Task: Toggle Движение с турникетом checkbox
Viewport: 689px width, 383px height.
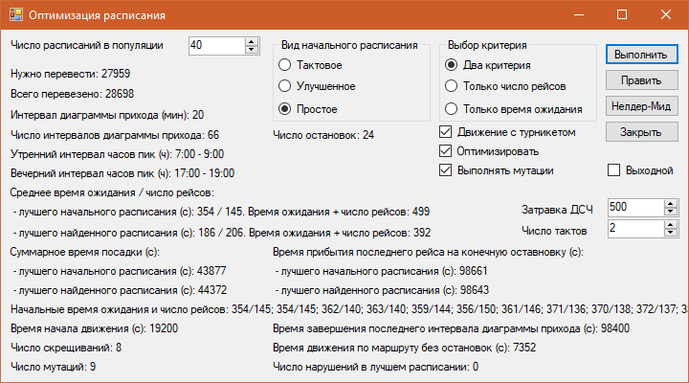Action: coord(445,132)
